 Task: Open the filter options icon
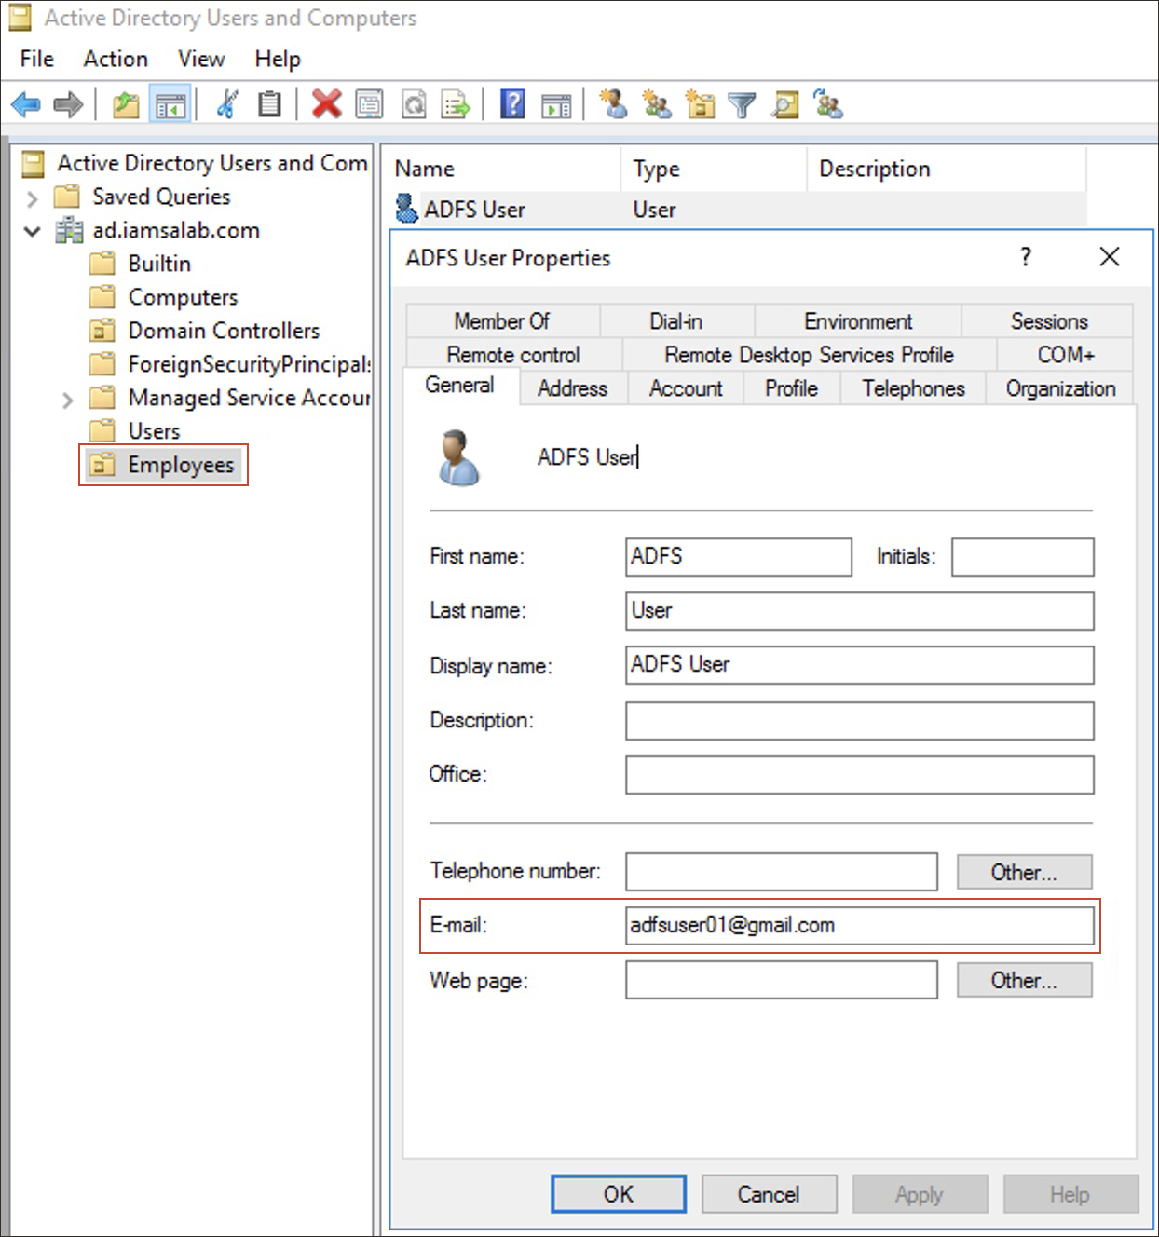tap(742, 104)
